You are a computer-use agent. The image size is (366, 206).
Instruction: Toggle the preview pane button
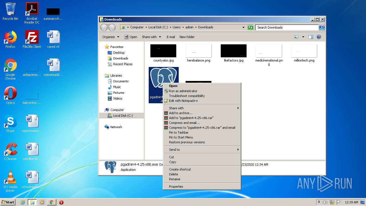311,37
